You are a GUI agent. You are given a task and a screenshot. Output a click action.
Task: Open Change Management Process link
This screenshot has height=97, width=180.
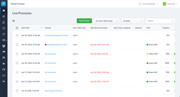56,36
